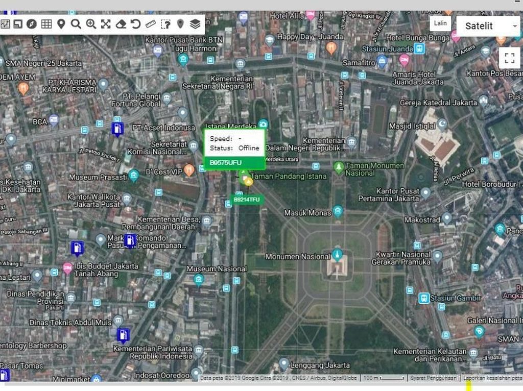The image size is (523, 391).
Task: Click the Taman Pandang Istana label
Action: [x=289, y=176]
